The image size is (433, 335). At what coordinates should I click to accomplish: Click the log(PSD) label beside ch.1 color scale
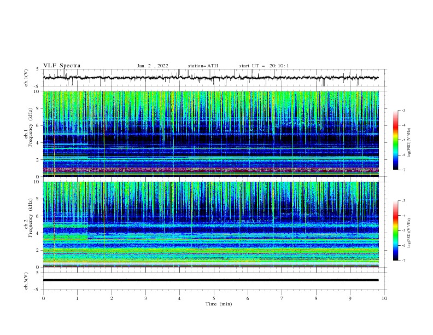pos(409,143)
